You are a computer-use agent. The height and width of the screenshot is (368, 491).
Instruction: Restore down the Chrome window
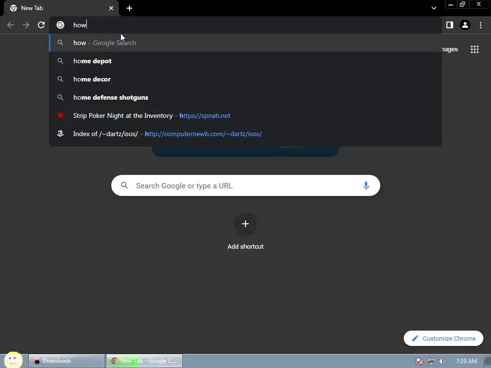coord(462,4)
